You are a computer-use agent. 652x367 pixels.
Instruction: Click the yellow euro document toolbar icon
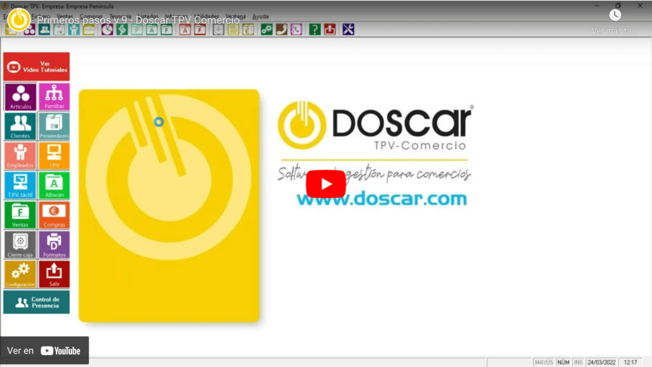[x=248, y=30]
